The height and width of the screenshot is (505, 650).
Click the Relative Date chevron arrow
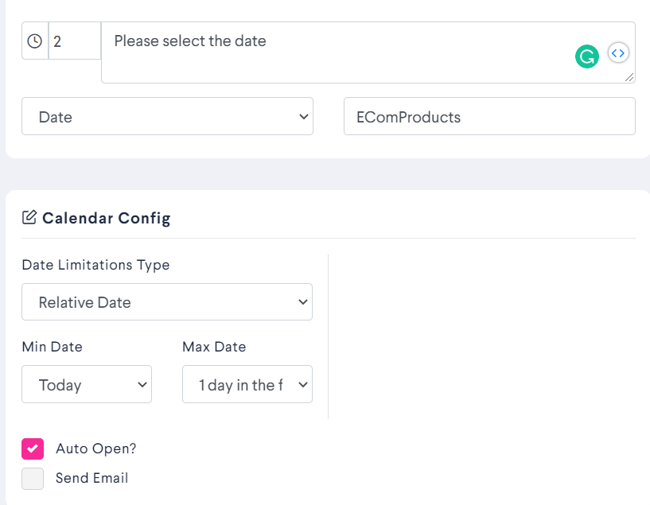point(303,302)
